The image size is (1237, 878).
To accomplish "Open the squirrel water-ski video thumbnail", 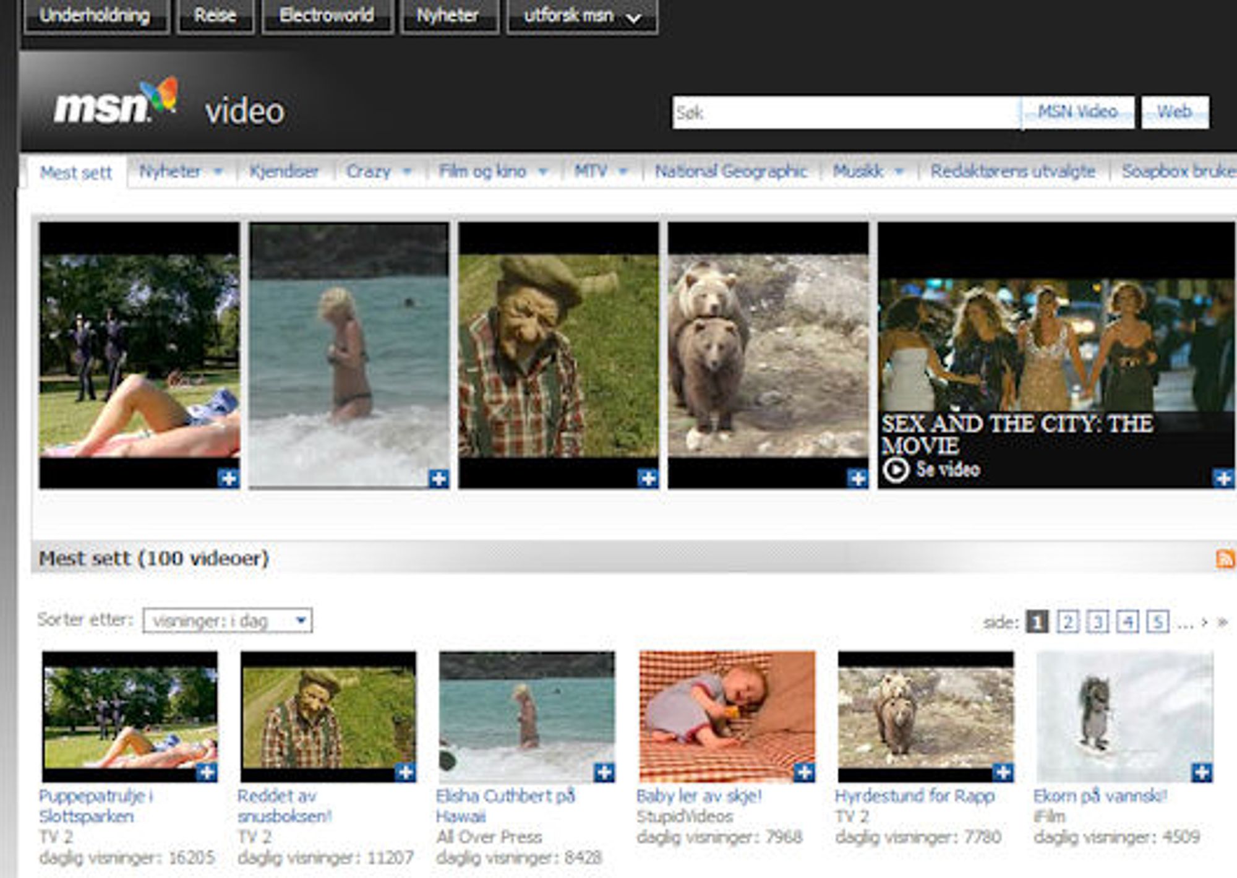I will pyautogui.click(x=1124, y=717).
